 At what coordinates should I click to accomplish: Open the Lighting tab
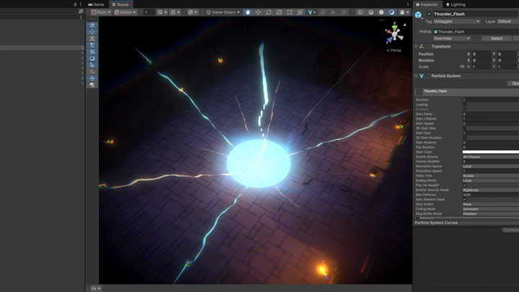click(456, 4)
